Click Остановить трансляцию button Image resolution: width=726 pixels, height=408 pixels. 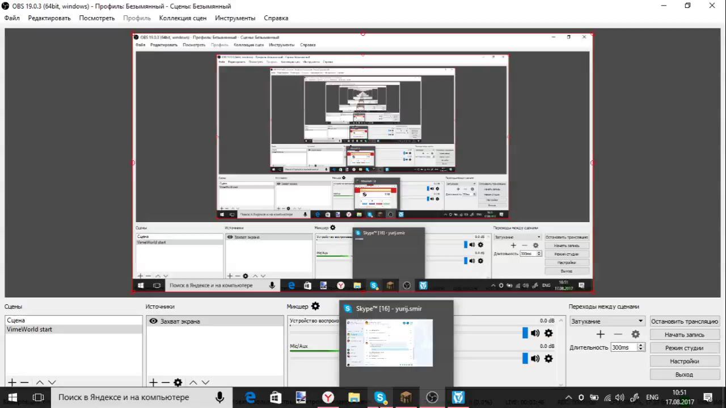[685, 321]
